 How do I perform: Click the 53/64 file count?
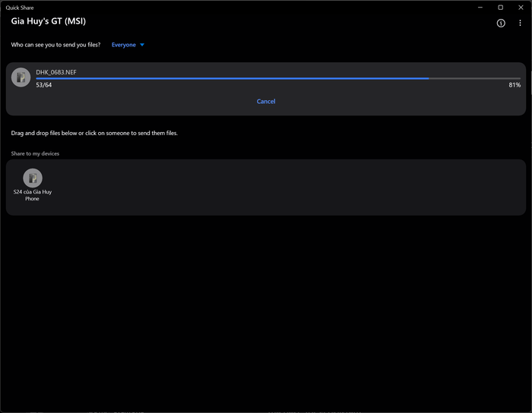44,85
